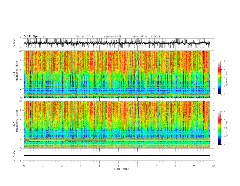240x186 pixels.
Task: Click the ch.3 flat voltage trace
Action: click(117, 156)
